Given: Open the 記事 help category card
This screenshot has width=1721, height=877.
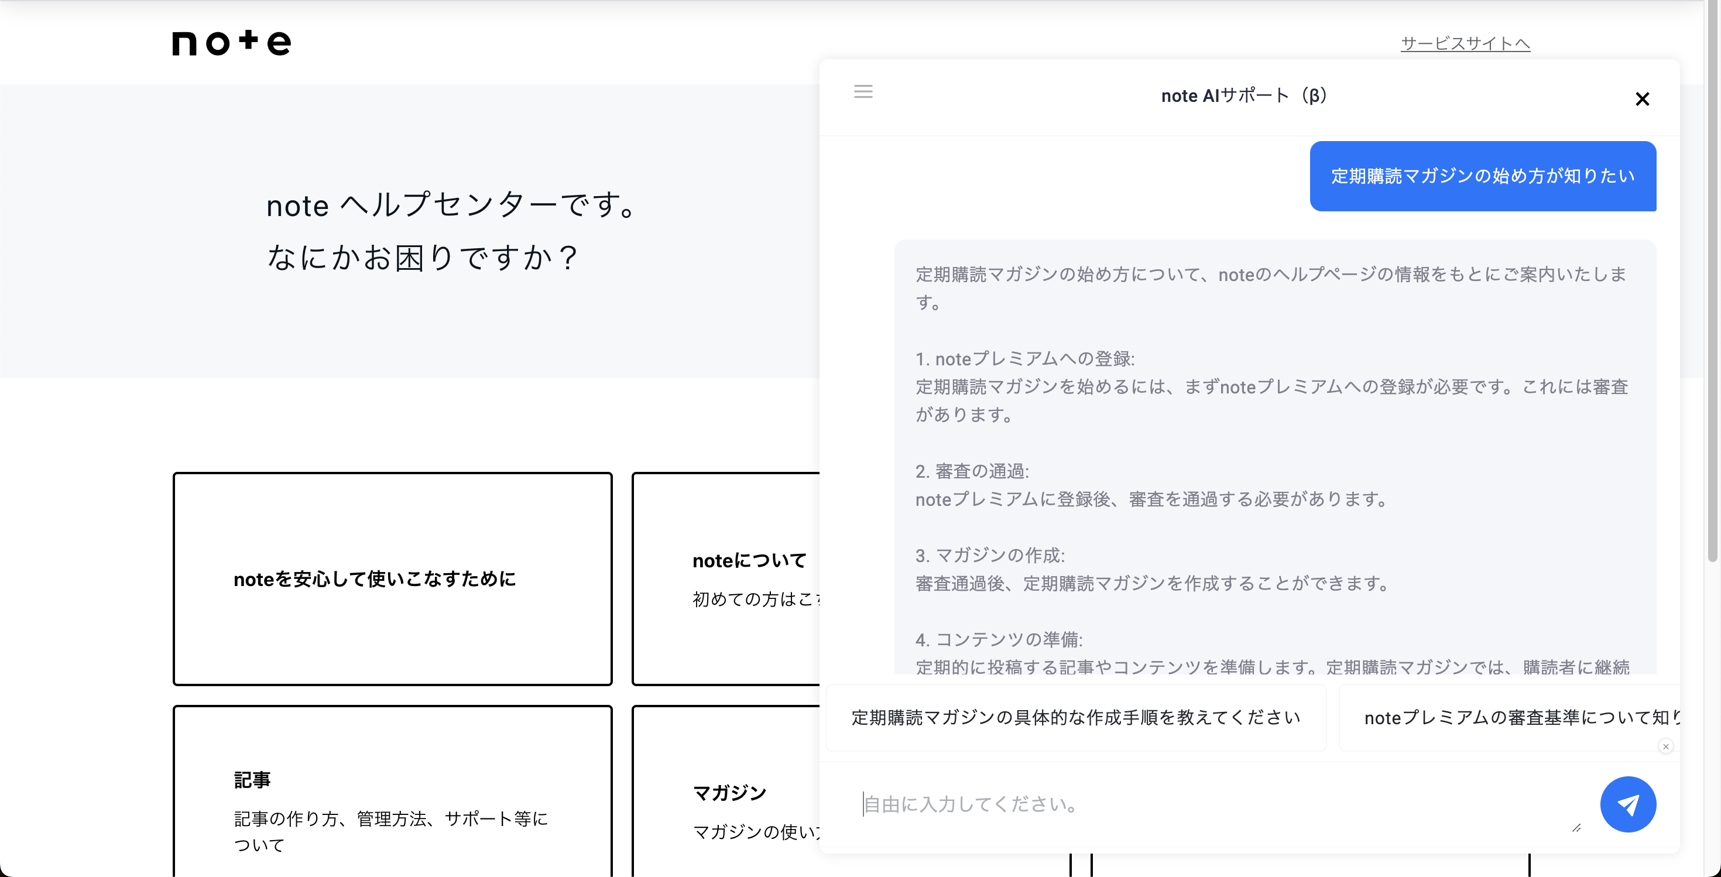Looking at the screenshot, I should coord(393,791).
